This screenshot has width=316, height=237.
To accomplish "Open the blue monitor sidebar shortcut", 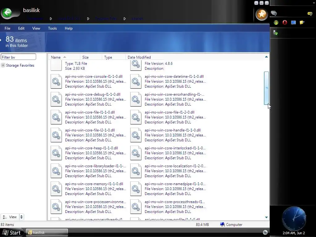I will click(293, 22).
